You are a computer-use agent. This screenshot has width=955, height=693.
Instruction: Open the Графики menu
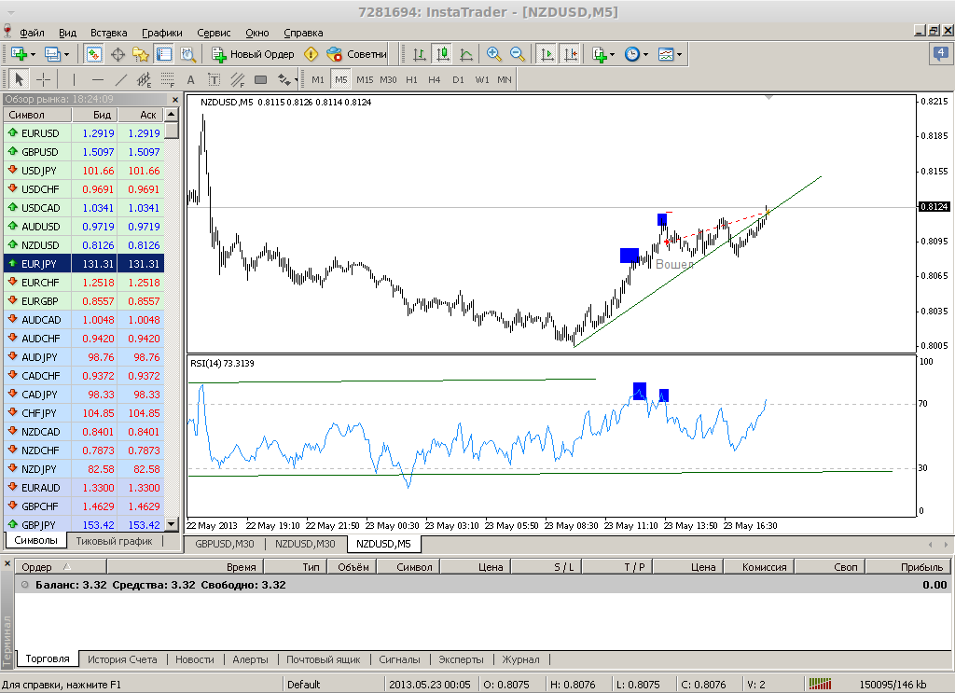tap(162, 33)
